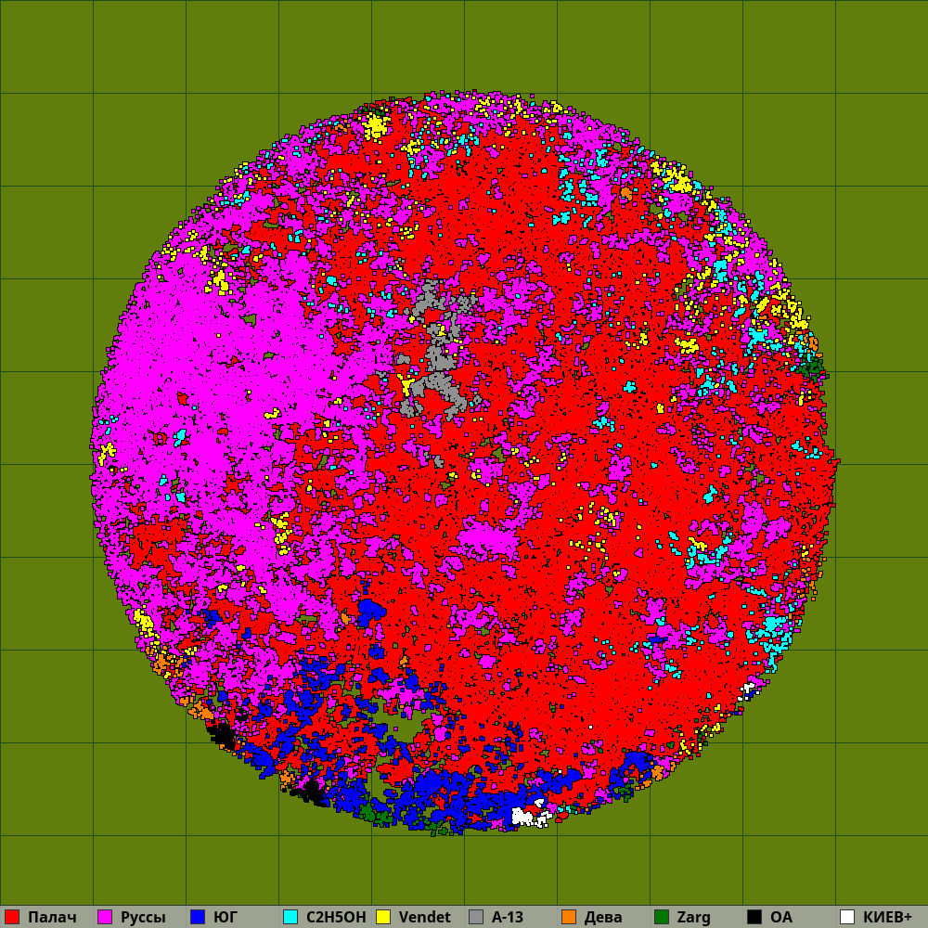Click the magenta Руссы legend swatch
The height and width of the screenshot is (928, 928).
point(105,917)
